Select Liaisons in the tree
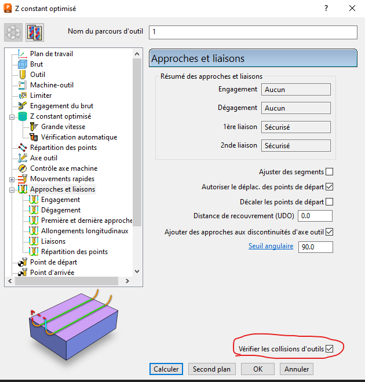365x382 pixels. [x=53, y=241]
